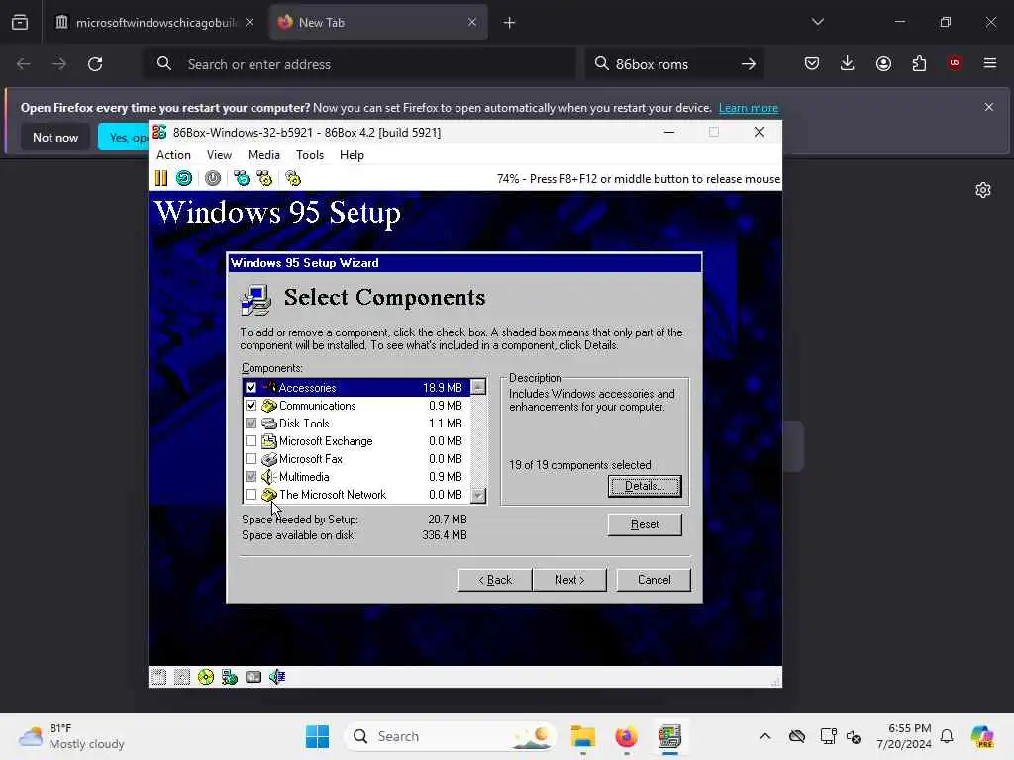Image resolution: width=1014 pixels, height=760 pixels.
Task: Open the 86Box View menu
Action: click(219, 155)
